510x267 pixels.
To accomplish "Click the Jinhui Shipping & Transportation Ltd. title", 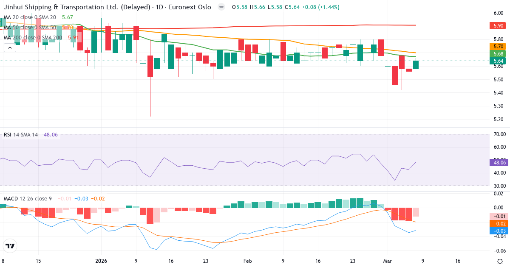I will pyautogui.click(x=77, y=7).
